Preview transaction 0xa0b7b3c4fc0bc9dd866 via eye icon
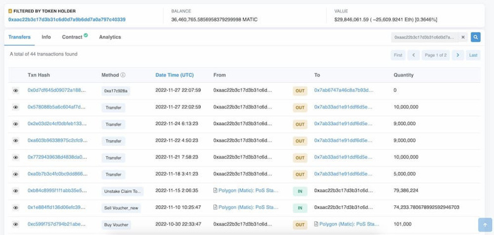The height and width of the screenshot is (235, 494). (x=16, y=174)
